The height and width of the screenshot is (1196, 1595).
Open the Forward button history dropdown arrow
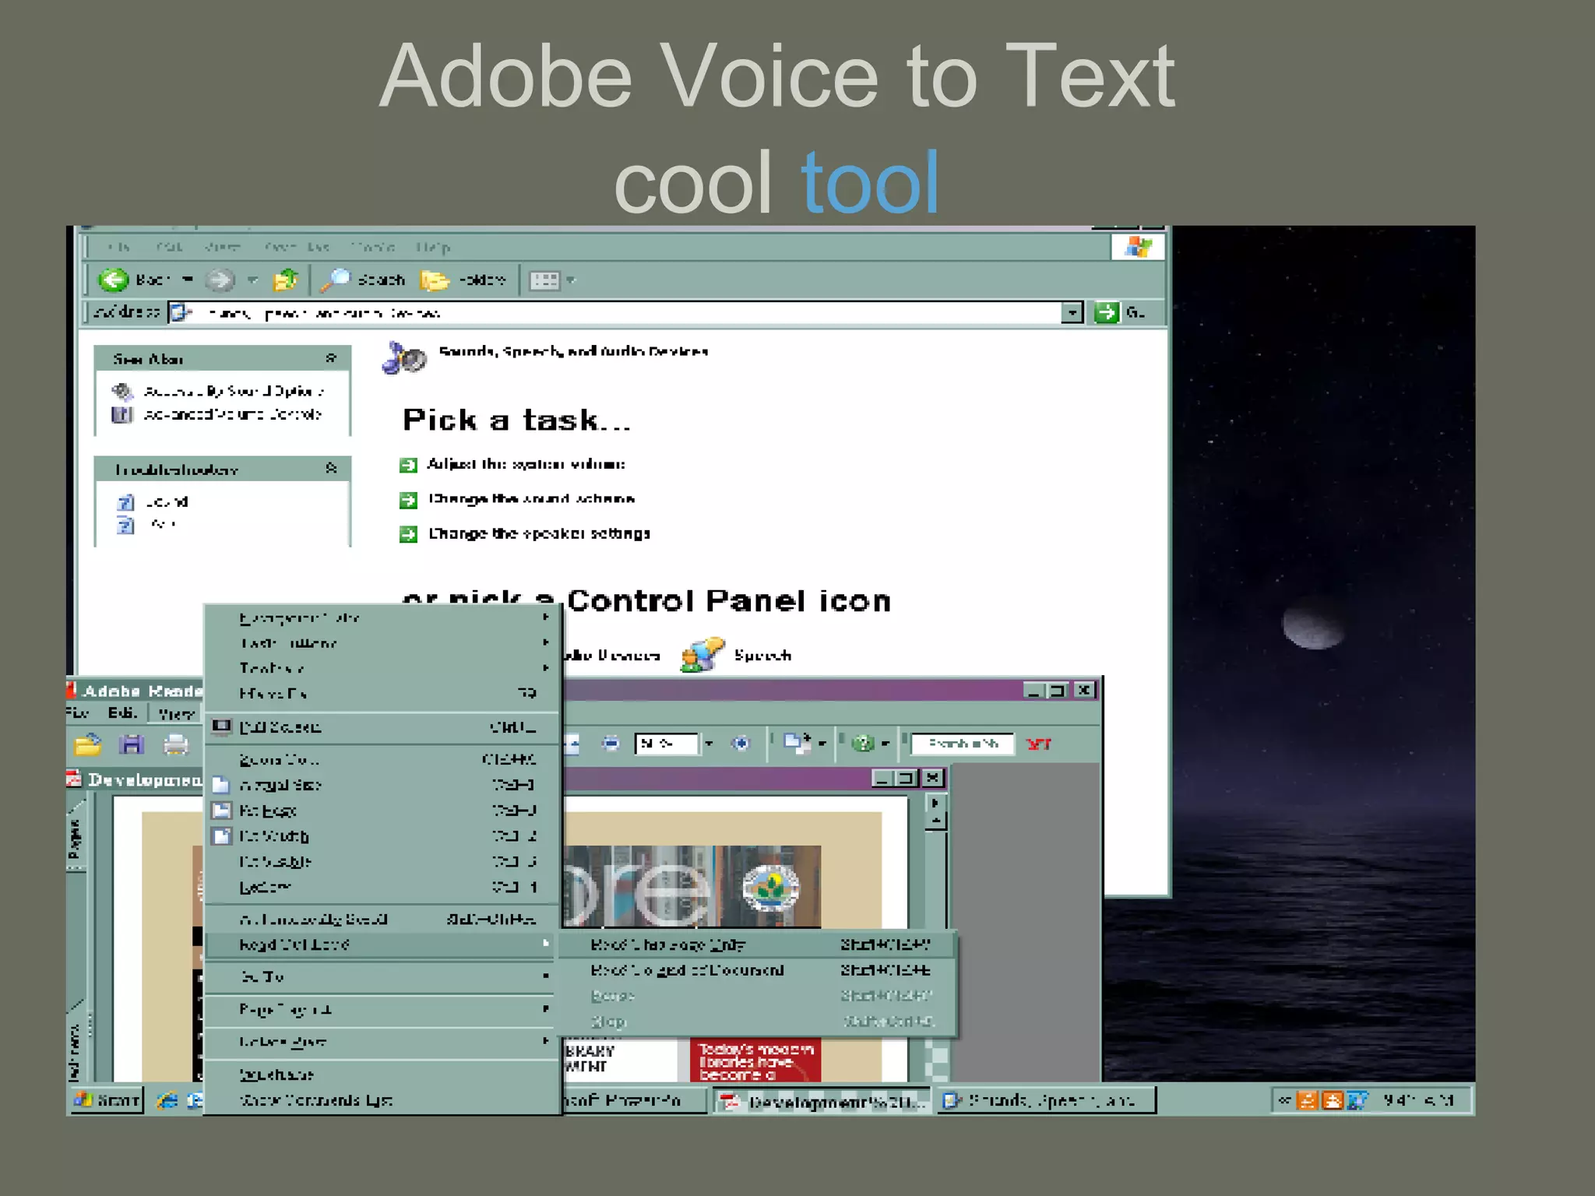[252, 279]
